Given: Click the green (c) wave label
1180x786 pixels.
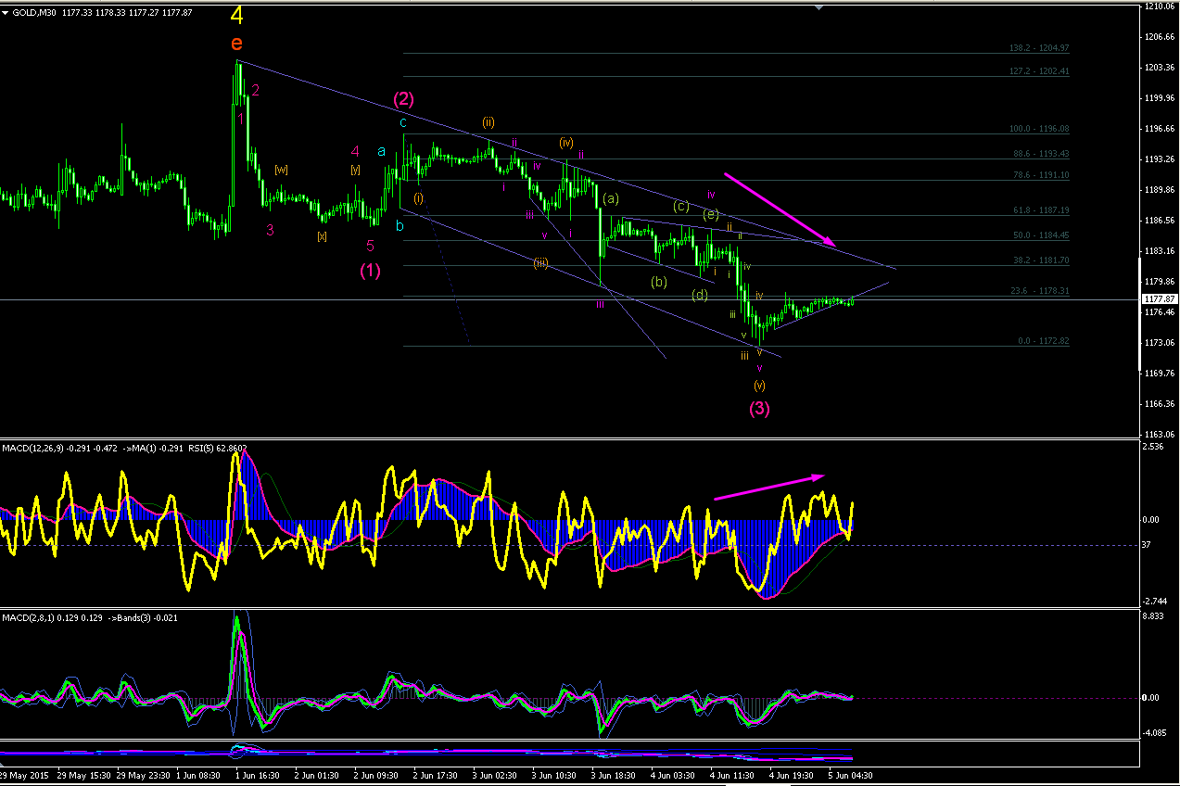Looking at the screenshot, I should 681,206.
